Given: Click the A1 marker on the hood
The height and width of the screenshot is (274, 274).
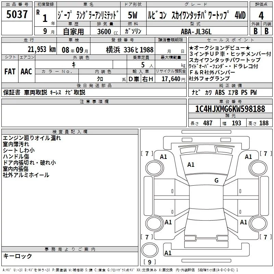Looking at the screenshot, I should (x=191, y=165).
